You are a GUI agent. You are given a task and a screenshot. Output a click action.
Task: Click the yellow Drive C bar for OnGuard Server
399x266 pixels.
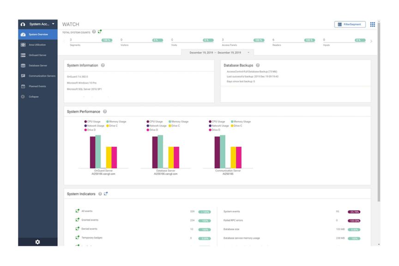click(x=109, y=157)
